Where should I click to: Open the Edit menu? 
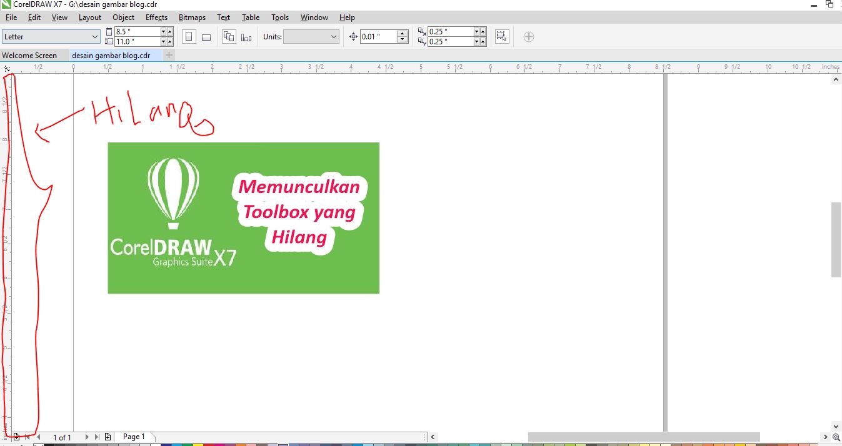[x=34, y=17]
